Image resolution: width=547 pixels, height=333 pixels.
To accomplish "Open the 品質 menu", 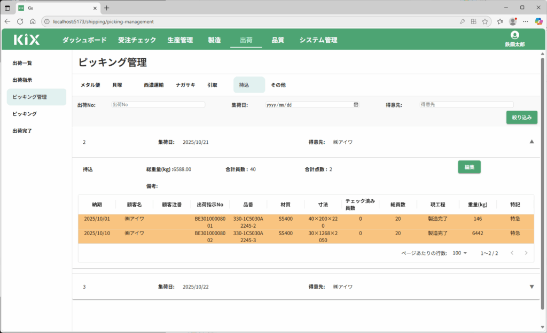I will point(278,40).
